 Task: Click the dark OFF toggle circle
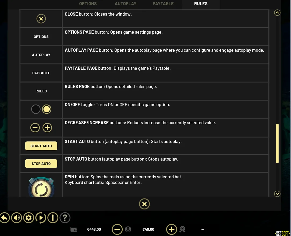(x=36, y=109)
